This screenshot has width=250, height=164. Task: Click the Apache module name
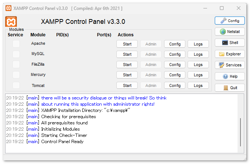38,43
